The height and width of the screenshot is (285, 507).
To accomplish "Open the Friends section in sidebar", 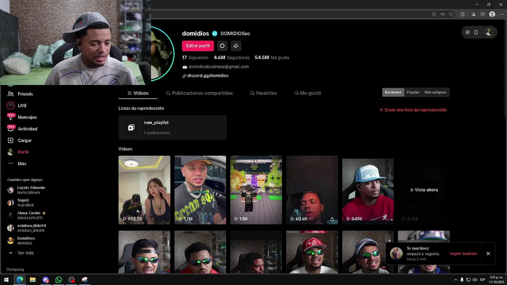I will coord(20,94).
